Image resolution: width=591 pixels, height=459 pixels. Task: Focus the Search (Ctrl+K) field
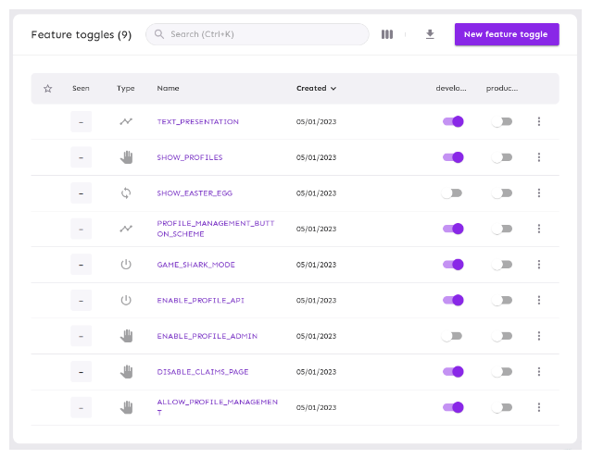[x=258, y=34]
